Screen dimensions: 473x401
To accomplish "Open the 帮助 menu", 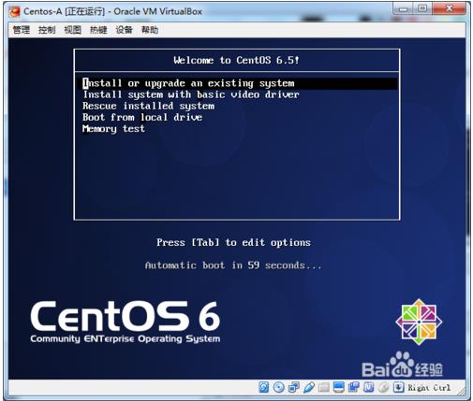I will click(x=150, y=30).
